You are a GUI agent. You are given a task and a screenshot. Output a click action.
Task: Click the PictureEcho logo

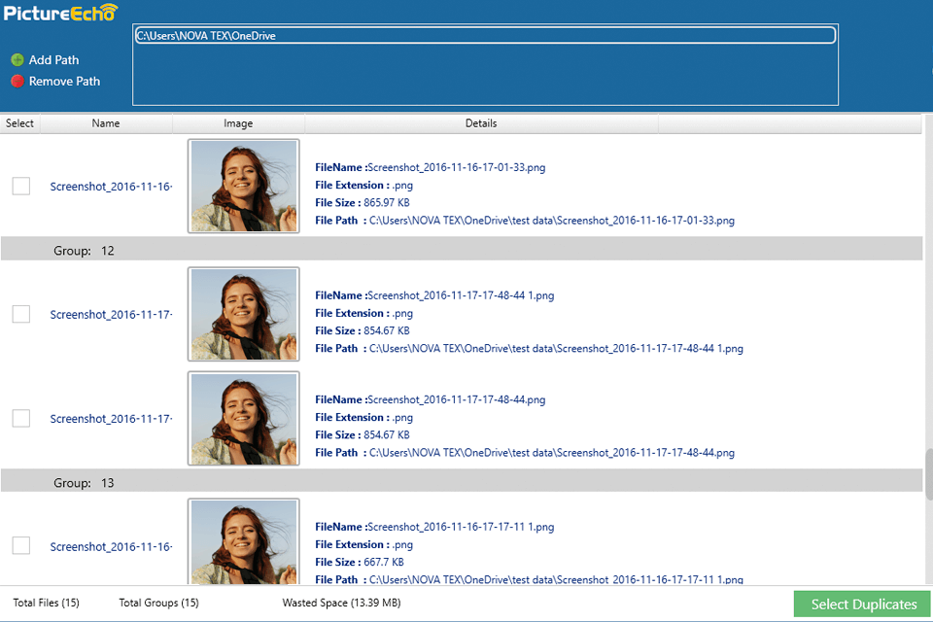coord(60,14)
